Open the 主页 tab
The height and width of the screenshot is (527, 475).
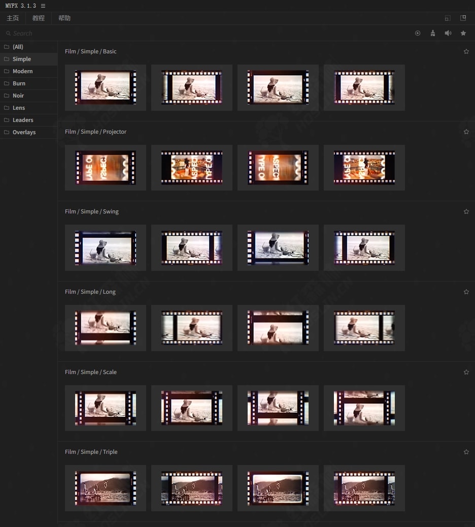[13, 18]
